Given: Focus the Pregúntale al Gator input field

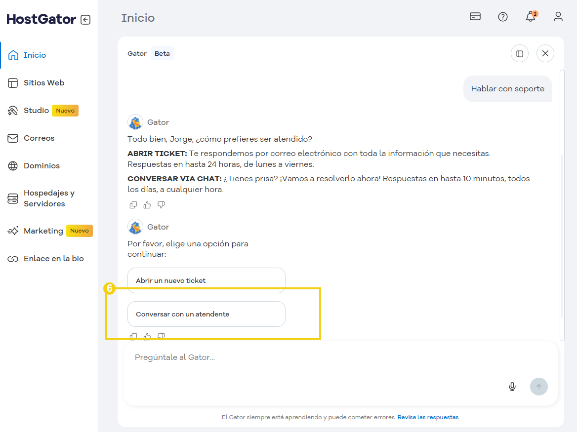Looking at the screenshot, I should [316, 357].
